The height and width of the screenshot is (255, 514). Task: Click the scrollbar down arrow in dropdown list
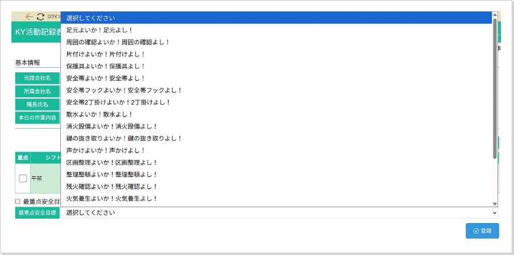[x=495, y=203]
